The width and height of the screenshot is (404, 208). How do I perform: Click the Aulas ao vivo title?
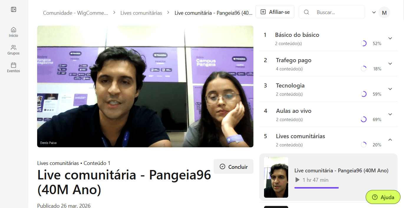(x=294, y=111)
